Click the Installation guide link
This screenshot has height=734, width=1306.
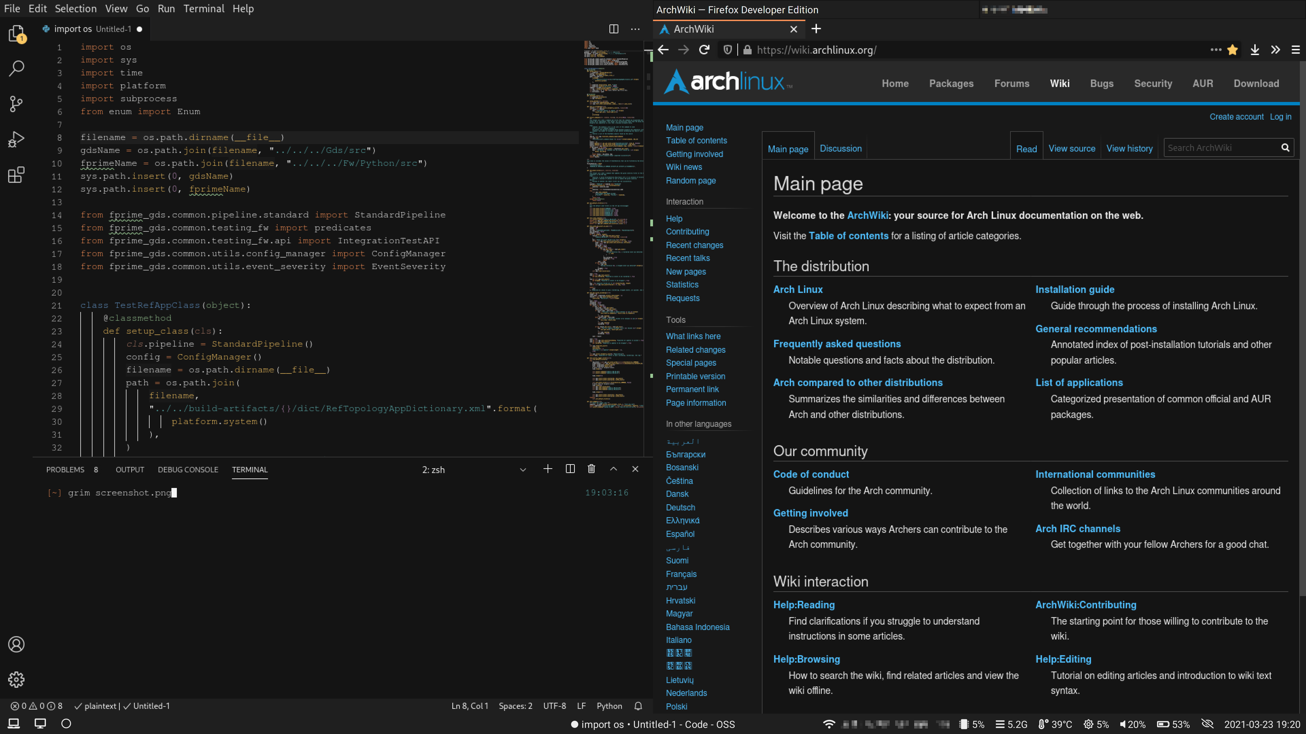tap(1075, 289)
